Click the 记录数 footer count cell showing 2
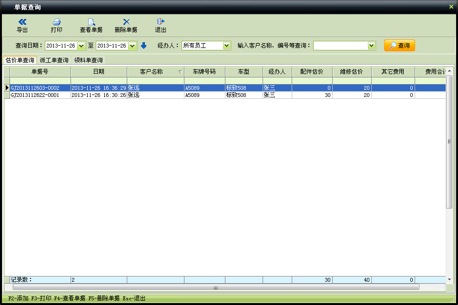Image resolution: width=458 pixels, height=305 pixels. (x=99, y=280)
